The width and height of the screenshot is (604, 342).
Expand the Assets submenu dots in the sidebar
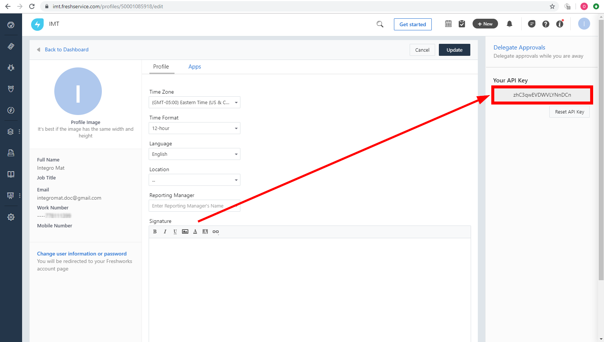coord(19,131)
